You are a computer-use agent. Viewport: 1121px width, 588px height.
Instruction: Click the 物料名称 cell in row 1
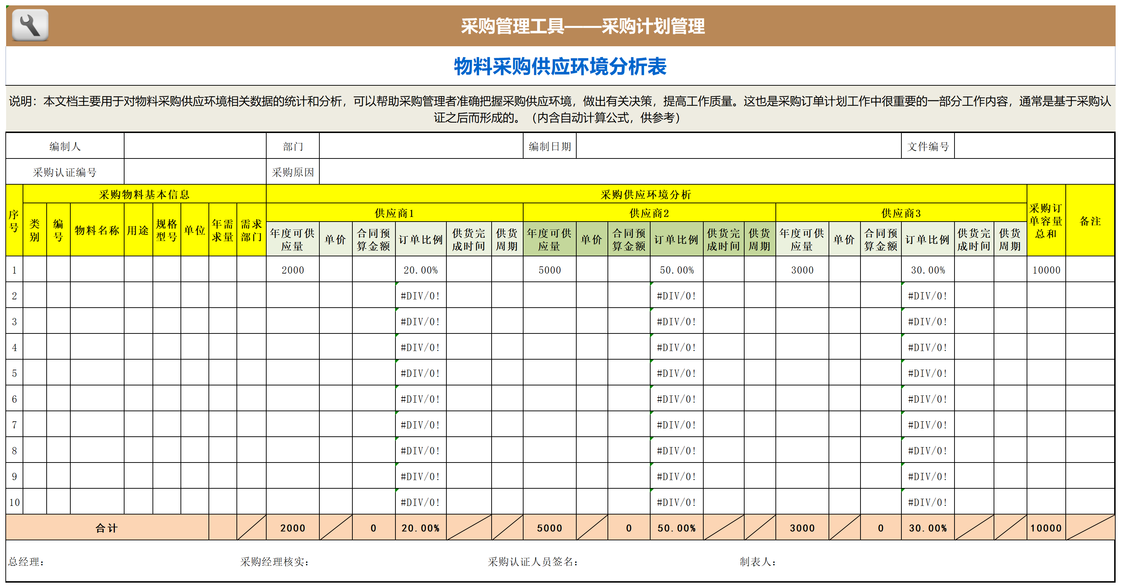[97, 270]
